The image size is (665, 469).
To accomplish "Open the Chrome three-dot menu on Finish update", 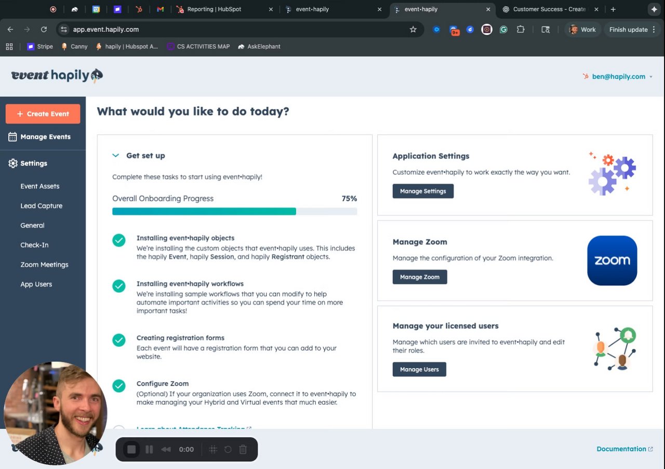I will tap(654, 30).
